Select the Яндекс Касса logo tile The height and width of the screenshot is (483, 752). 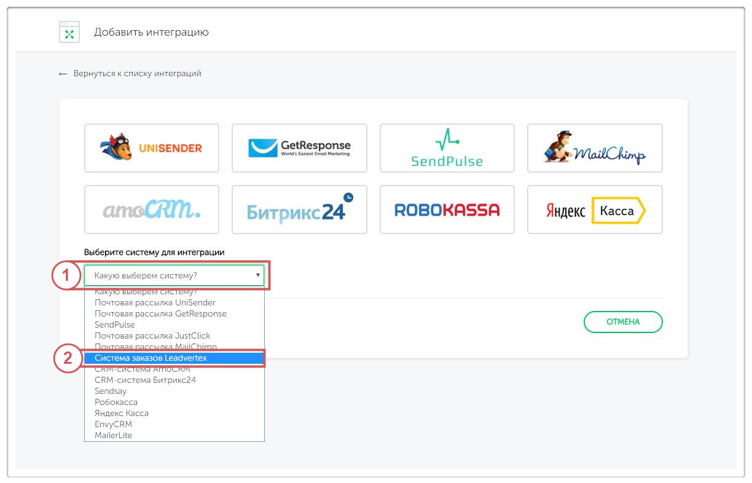(x=595, y=210)
